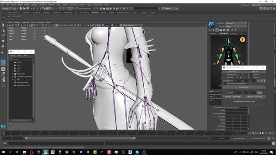The width and height of the screenshot is (276, 155).
Task: Open the Character dropdown in HumanIK
Action: [236, 23]
